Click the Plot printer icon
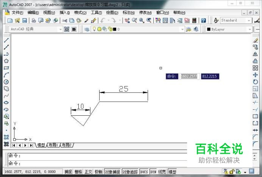 tap(34, 20)
